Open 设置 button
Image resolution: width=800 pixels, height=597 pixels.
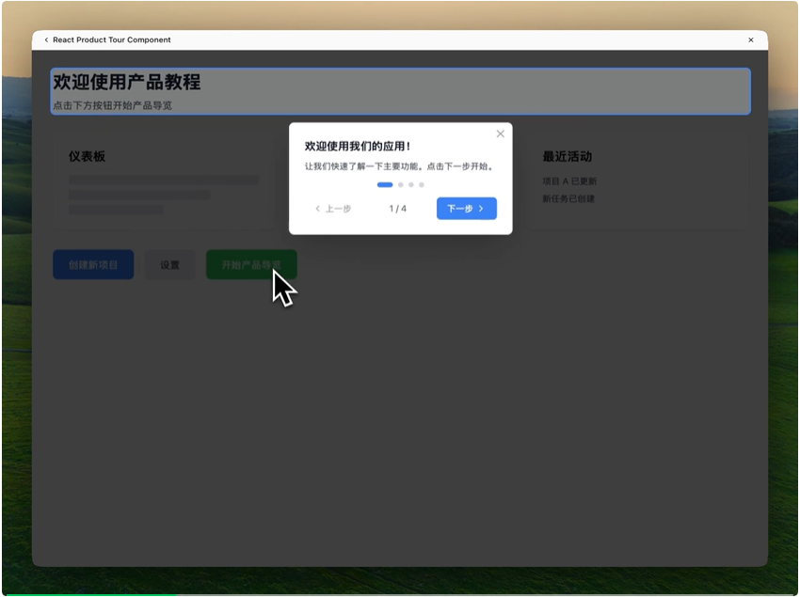pyautogui.click(x=170, y=264)
